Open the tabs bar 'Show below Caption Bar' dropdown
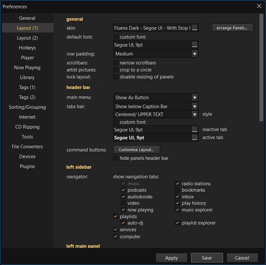Image resolution: width=266 pixels, height=265 pixels. (x=195, y=106)
